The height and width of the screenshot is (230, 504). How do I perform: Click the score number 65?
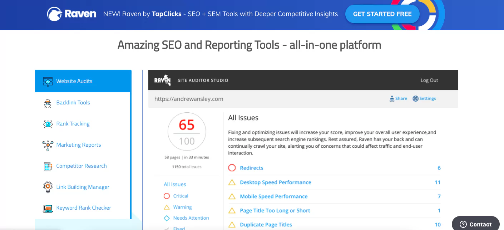tap(187, 125)
